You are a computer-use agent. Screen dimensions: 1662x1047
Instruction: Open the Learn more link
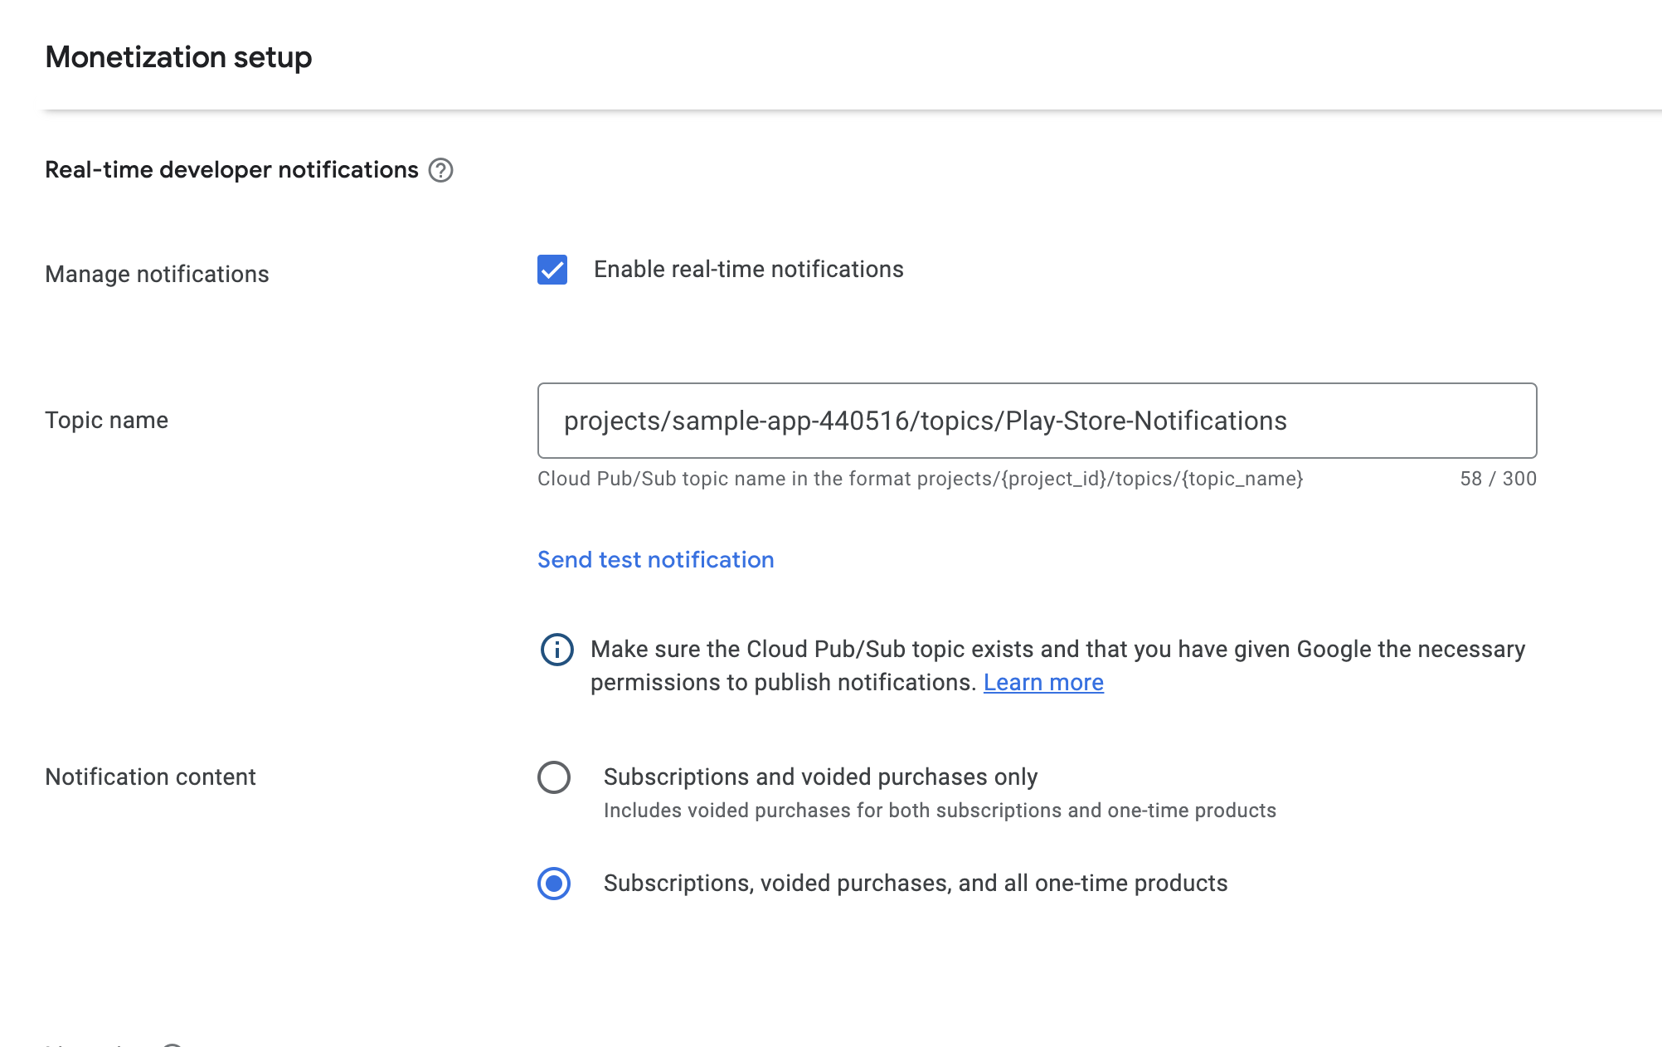pos(1043,683)
